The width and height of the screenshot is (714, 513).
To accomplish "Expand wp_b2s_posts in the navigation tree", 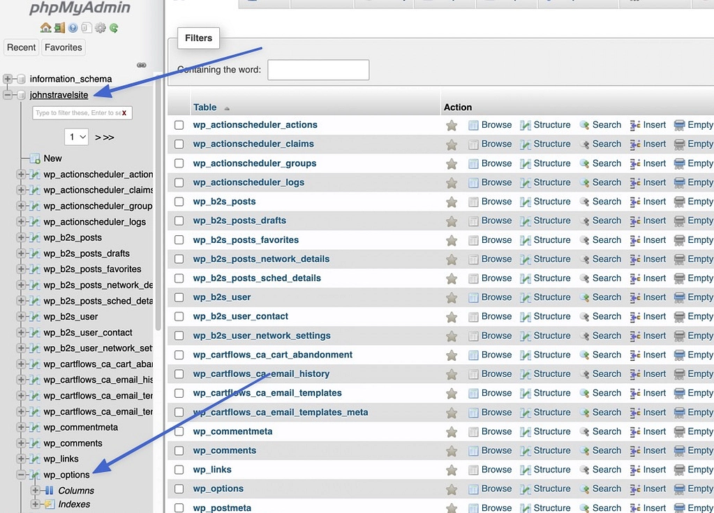I will tap(21, 237).
